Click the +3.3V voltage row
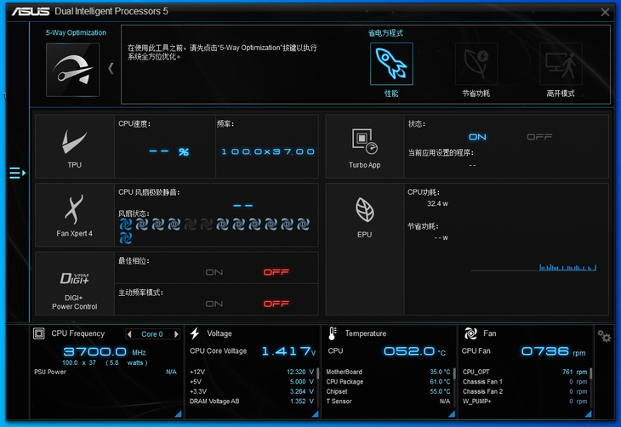 point(252,391)
